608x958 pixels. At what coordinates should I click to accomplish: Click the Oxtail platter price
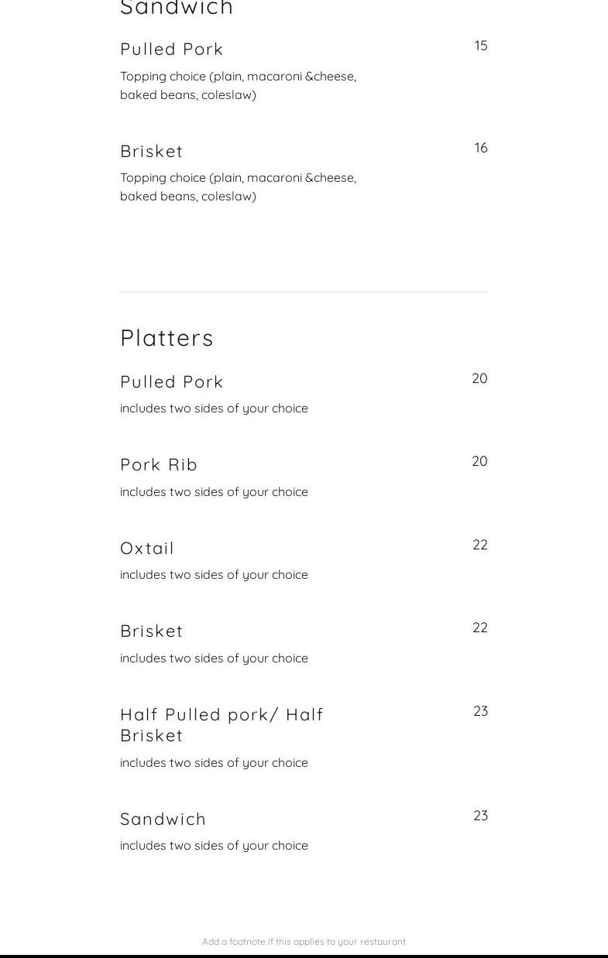pyautogui.click(x=480, y=545)
